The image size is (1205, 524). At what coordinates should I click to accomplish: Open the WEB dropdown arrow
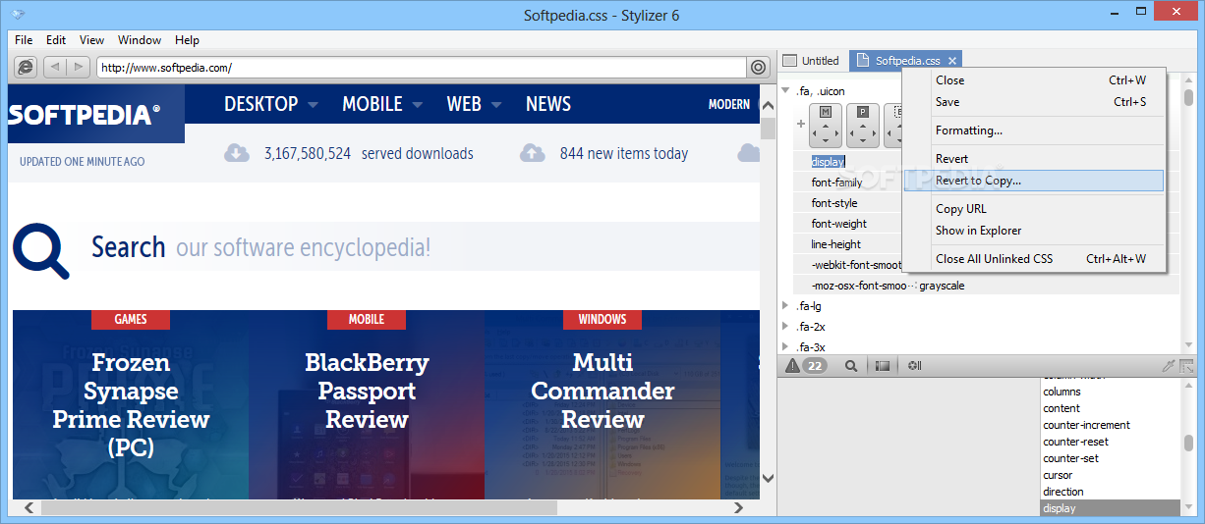495,104
